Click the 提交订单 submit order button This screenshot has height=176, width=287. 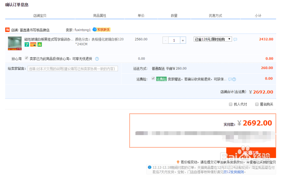coord(251,153)
